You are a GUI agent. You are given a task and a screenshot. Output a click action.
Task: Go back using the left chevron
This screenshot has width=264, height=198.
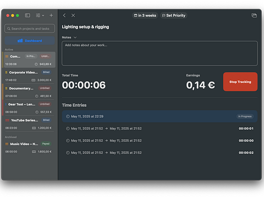tap(64, 15)
